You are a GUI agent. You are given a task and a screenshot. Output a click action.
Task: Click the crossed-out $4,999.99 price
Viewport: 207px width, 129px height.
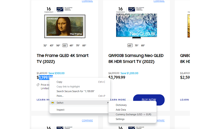tap(114, 73)
